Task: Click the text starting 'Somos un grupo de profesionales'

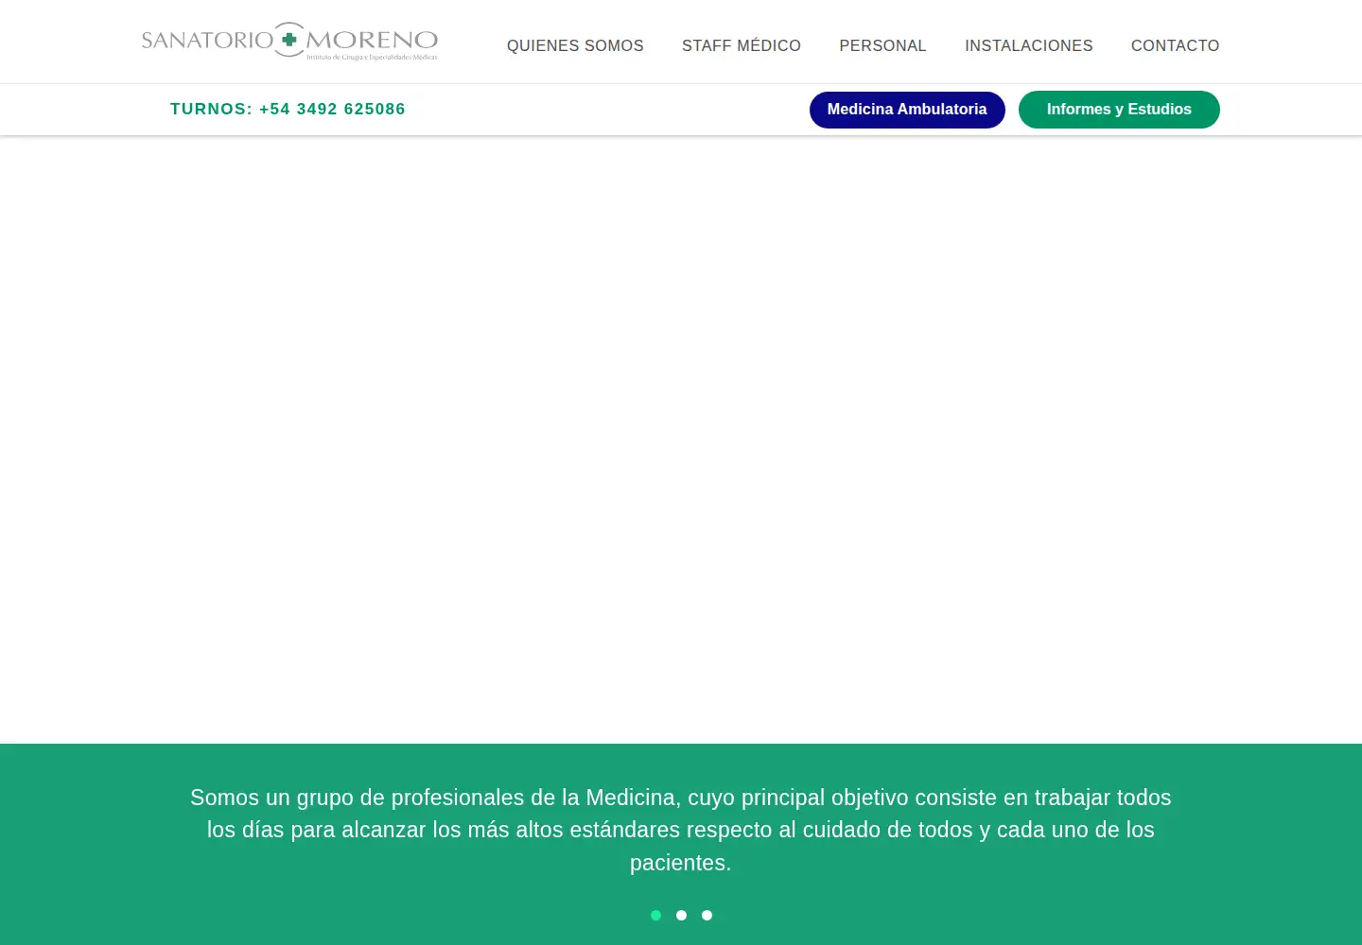Action: point(681,830)
